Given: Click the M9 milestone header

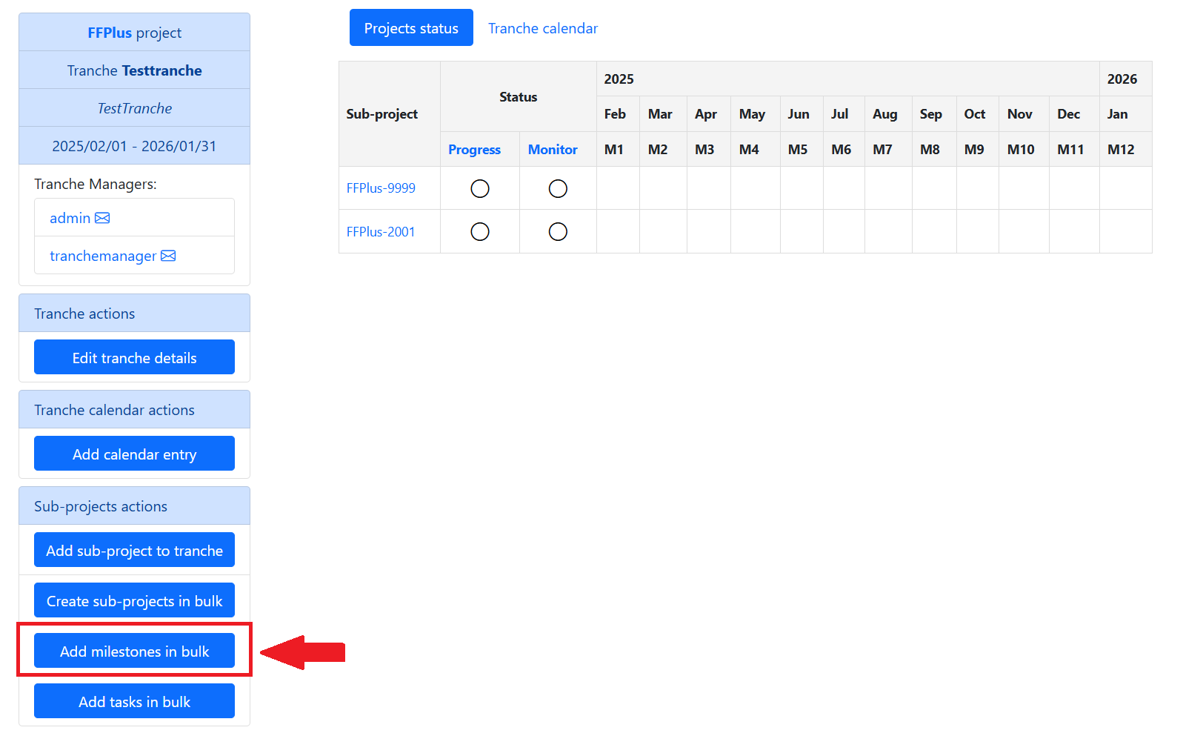Looking at the screenshot, I should (978, 150).
